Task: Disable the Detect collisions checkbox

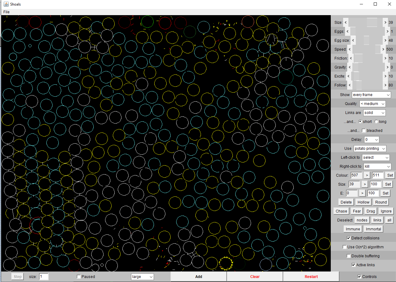Action: pos(349,238)
